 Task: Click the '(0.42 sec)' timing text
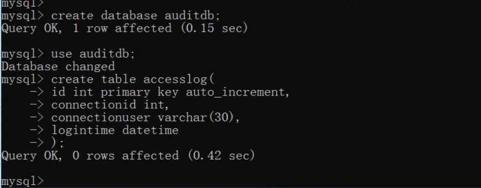point(222,156)
